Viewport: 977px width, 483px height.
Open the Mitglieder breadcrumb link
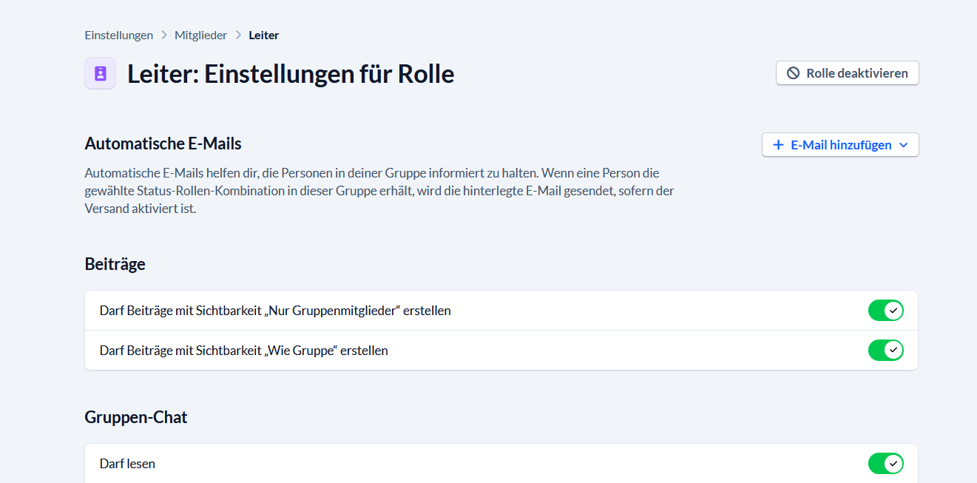coord(200,35)
